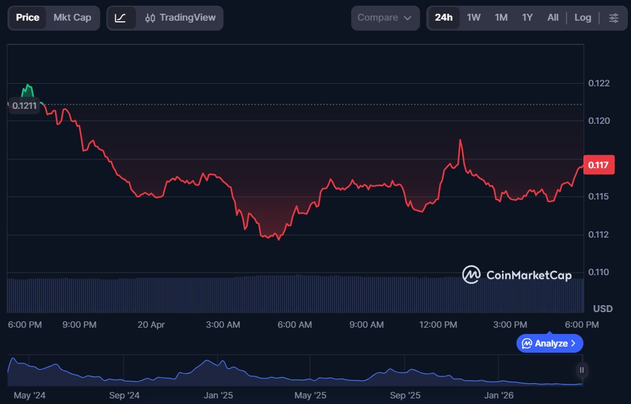
Task: Show the 1Y chart range
Action: click(x=527, y=18)
